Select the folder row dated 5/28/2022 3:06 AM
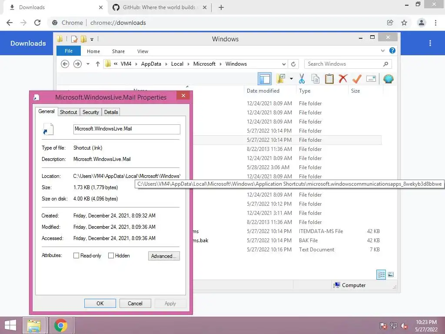Screen dimensions: 445x334 point(287,167)
